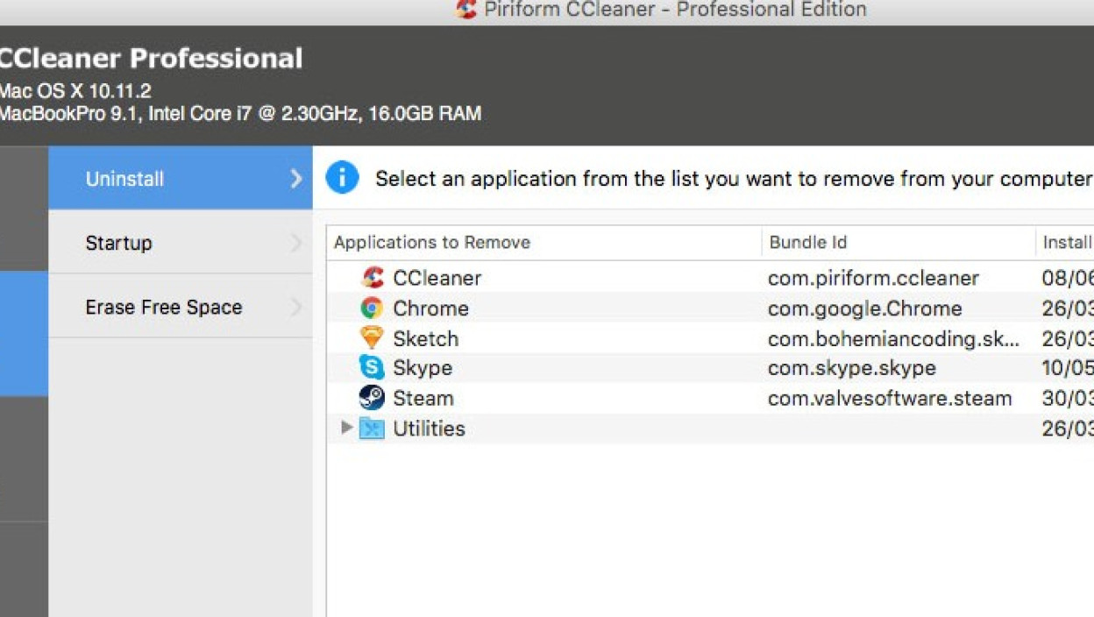
Task: Open the Erase Free Space tab
Action: point(181,306)
